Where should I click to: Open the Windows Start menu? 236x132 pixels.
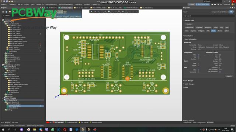click(3, 129)
